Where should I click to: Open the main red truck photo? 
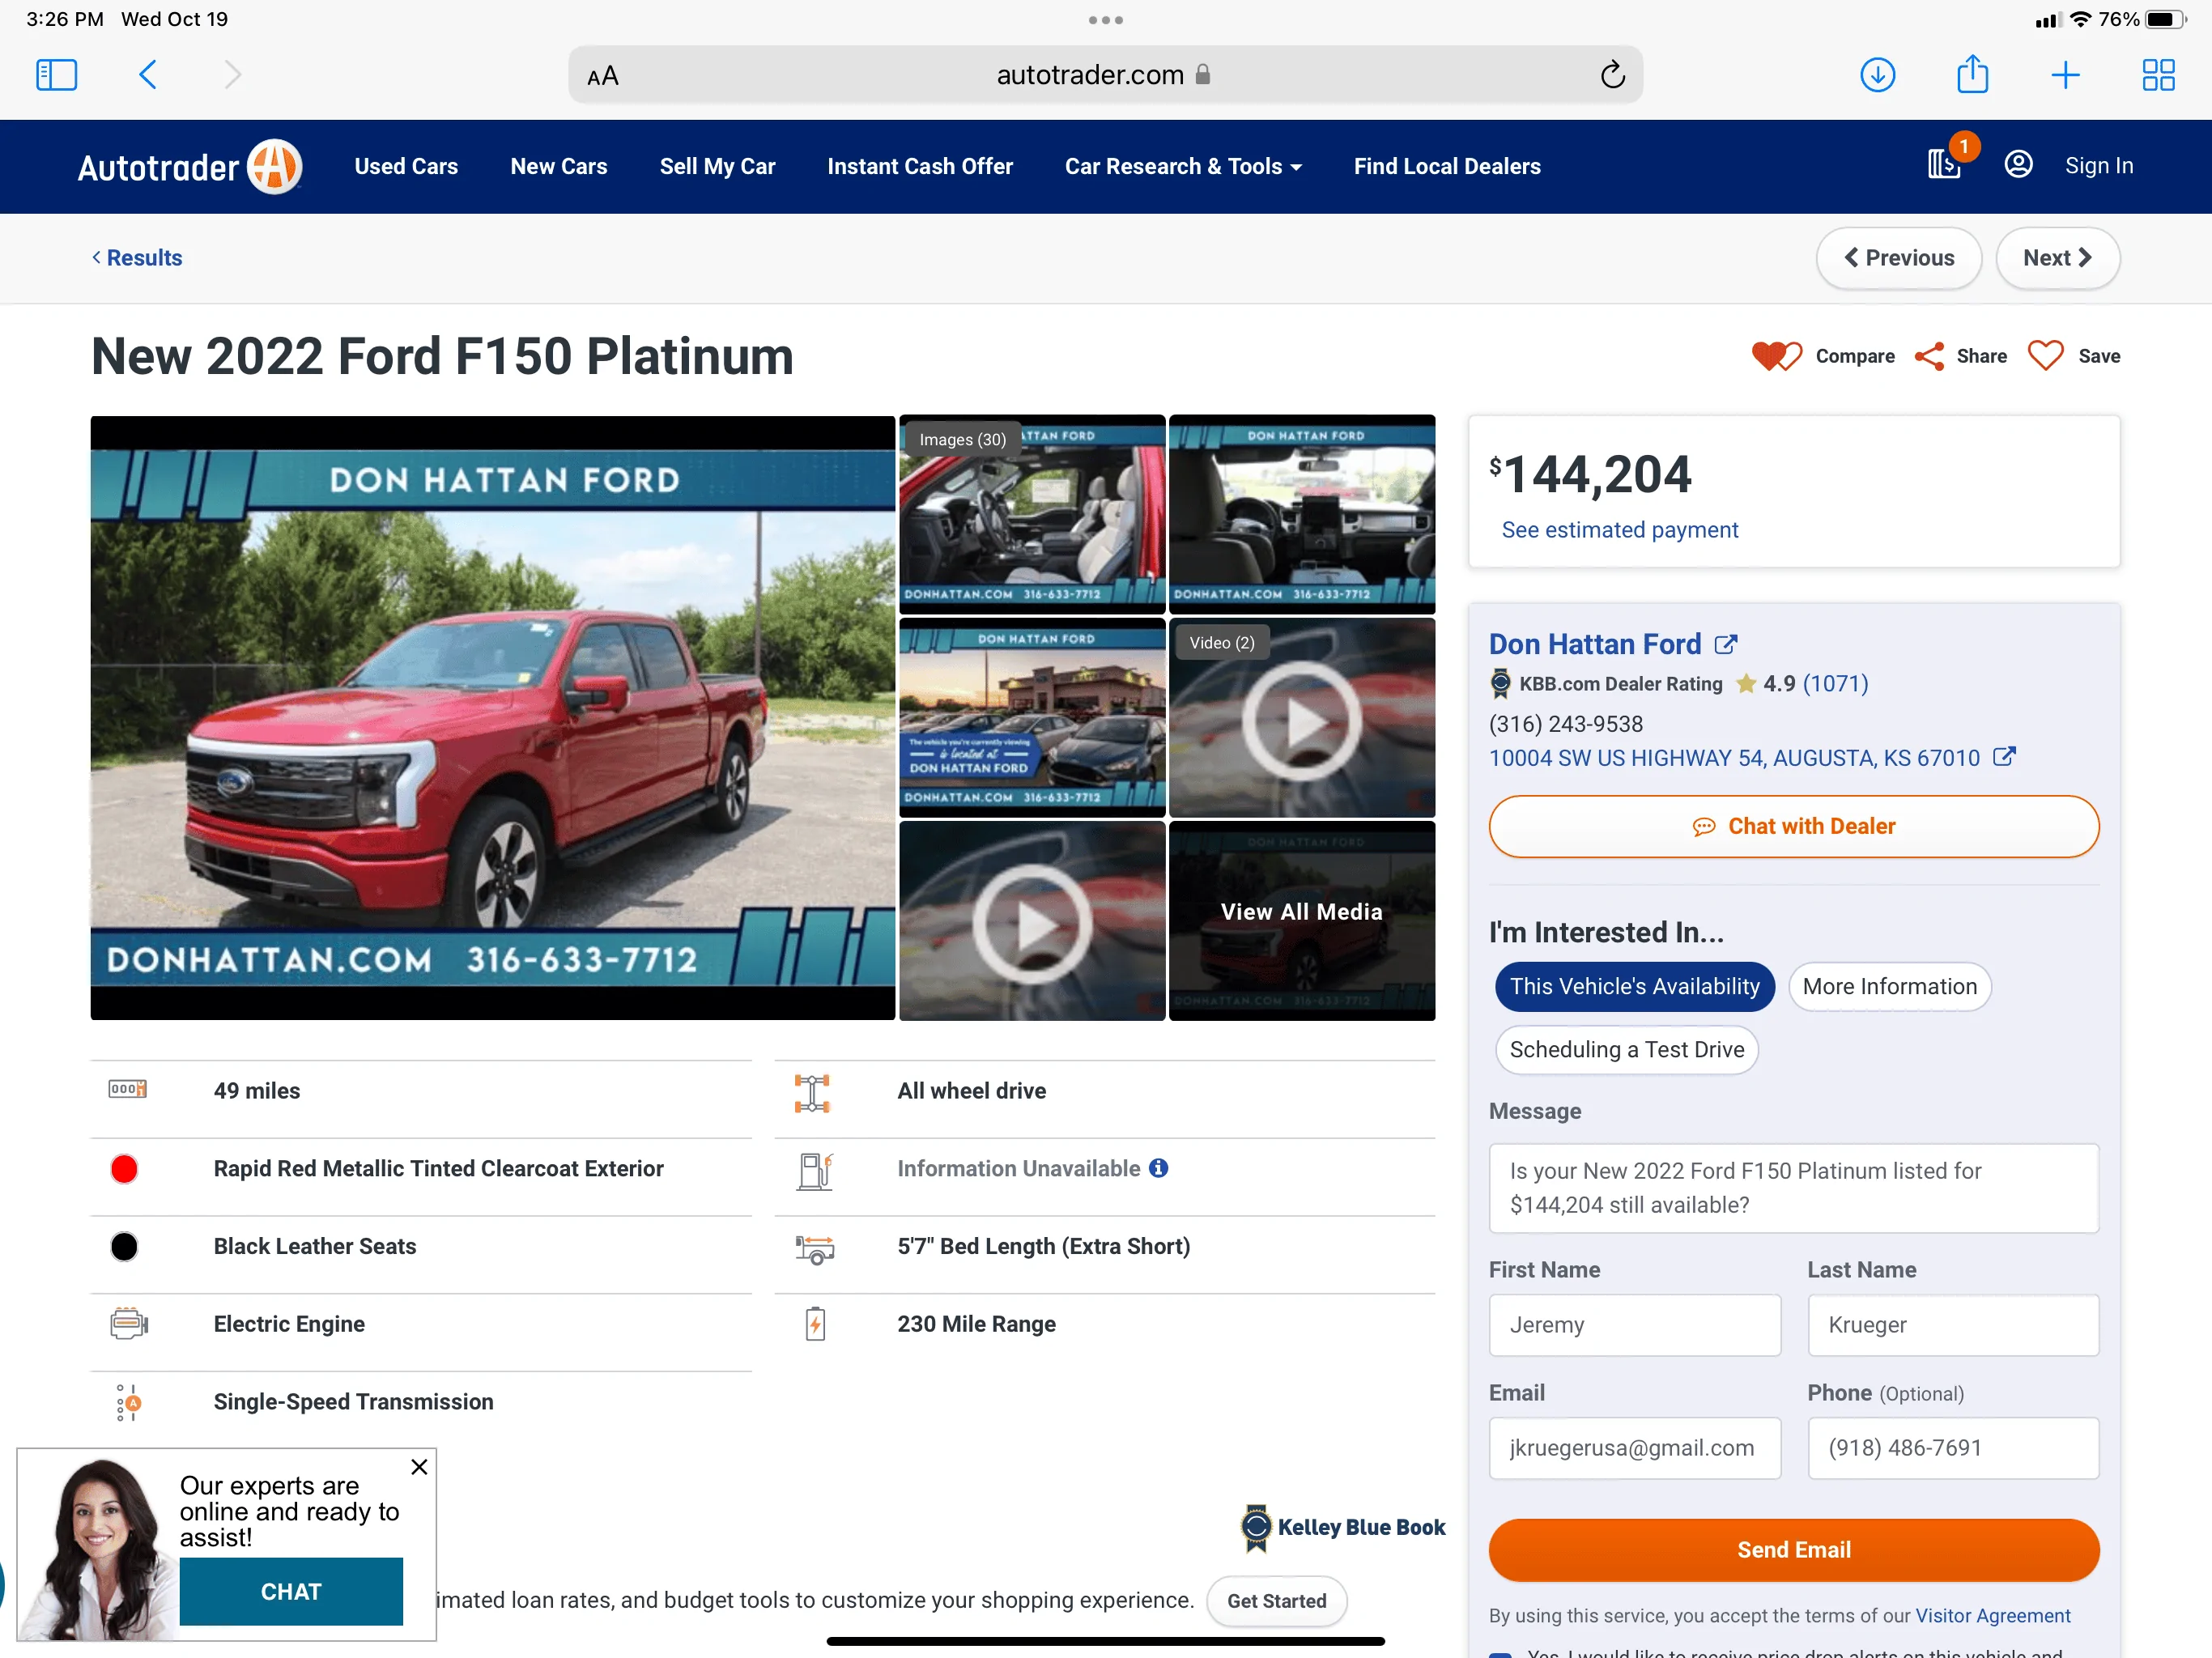point(492,717)
